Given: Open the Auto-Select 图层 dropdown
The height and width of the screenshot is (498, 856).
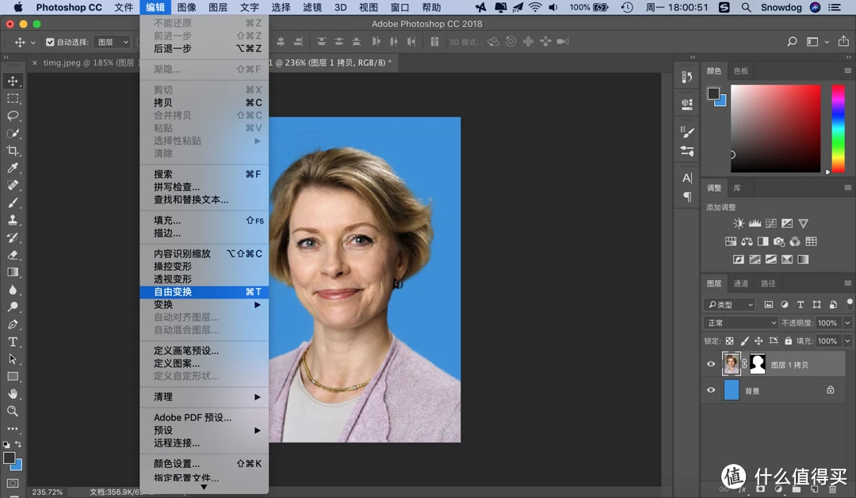Looking at the screenshot, I should [112, 42].
